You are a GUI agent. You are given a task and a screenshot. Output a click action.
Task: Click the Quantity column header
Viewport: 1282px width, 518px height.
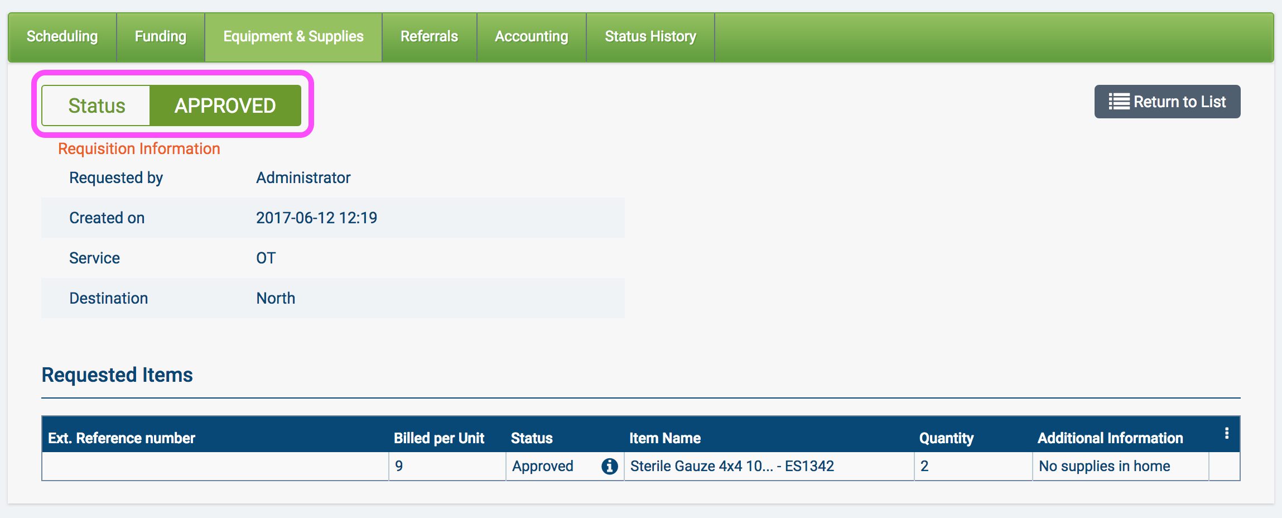pyautogui.click(x=946, y=438)
